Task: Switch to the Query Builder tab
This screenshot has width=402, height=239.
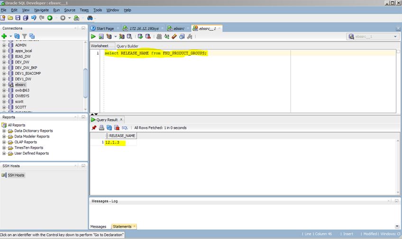Action: tap(128, 46)
